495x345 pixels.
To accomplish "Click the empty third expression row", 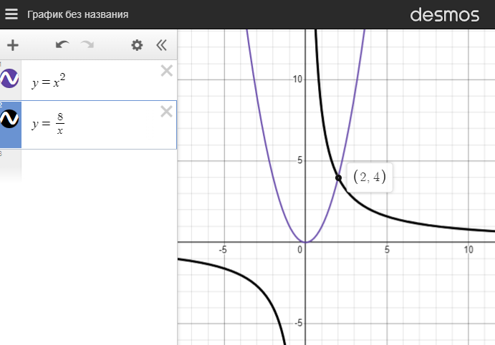I will click(88, 165).
